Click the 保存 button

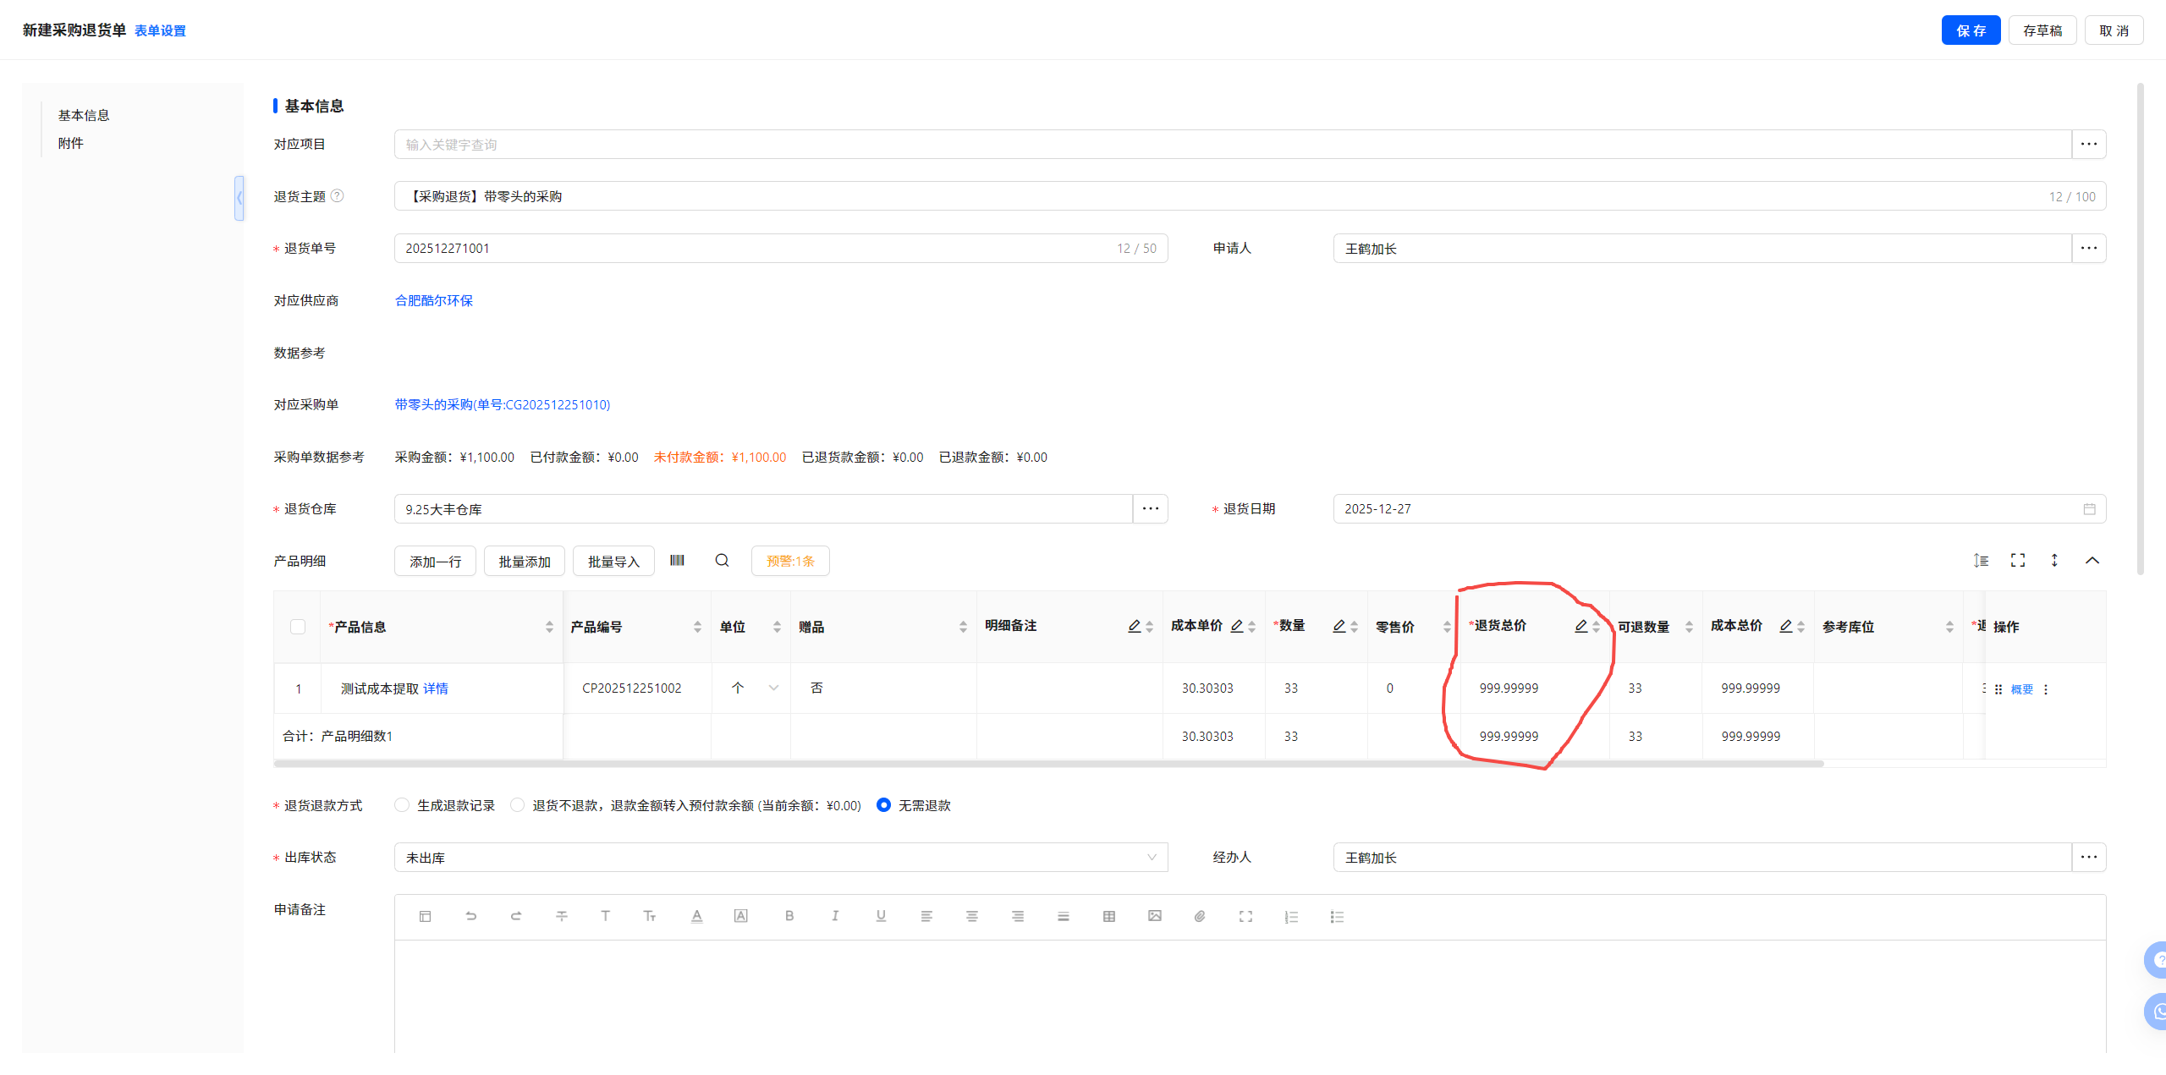(x=1971, y=30)
